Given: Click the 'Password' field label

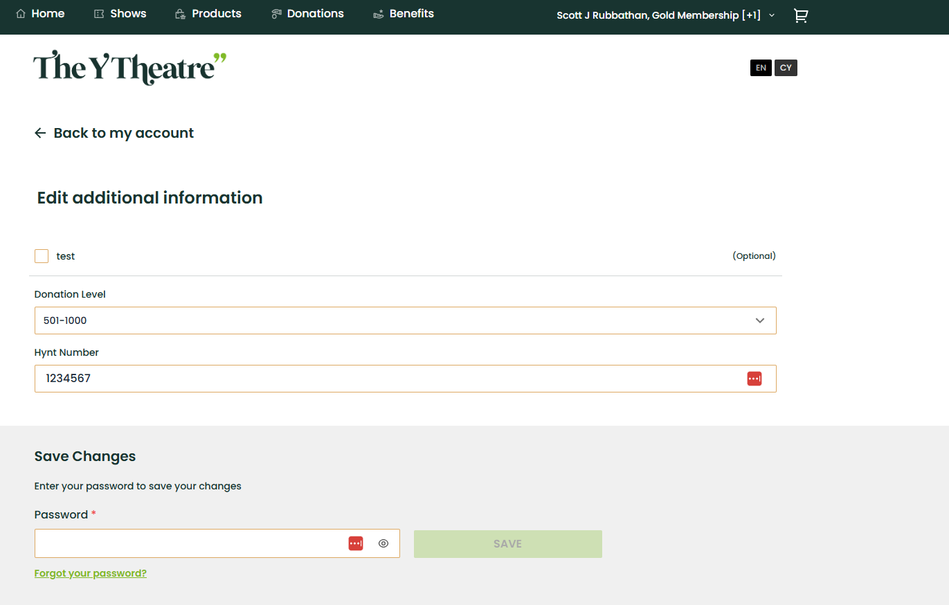Looking at the screenshot, I should (x=61, y=514).
